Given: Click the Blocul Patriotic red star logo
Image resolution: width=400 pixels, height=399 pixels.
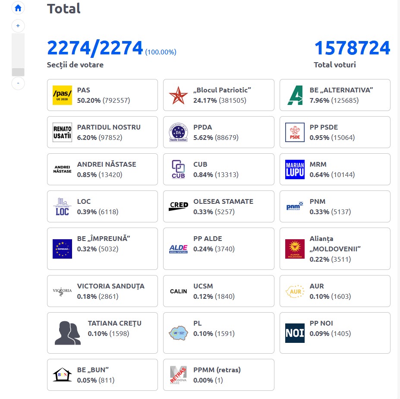Looking at the screenshot, I should tap(178, 95).
